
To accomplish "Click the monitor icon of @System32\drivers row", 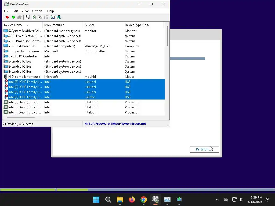I will coord(6,31).
